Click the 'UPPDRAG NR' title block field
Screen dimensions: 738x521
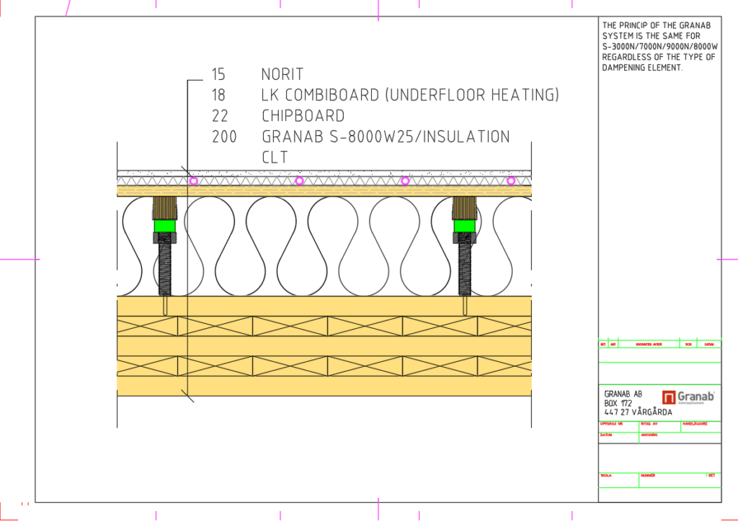click(618, 427)
